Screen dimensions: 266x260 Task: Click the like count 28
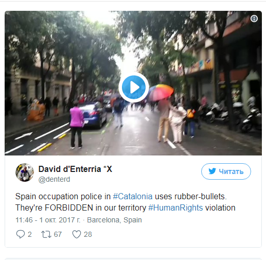88,234
